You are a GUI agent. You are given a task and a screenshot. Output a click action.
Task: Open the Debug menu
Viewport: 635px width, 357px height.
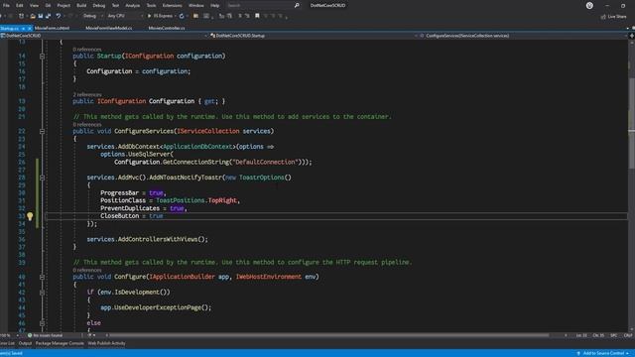tap(99, 6)
